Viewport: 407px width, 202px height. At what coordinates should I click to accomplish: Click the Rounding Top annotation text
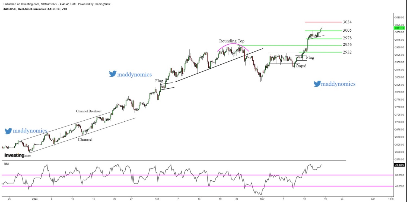click(x=232, y=41)
